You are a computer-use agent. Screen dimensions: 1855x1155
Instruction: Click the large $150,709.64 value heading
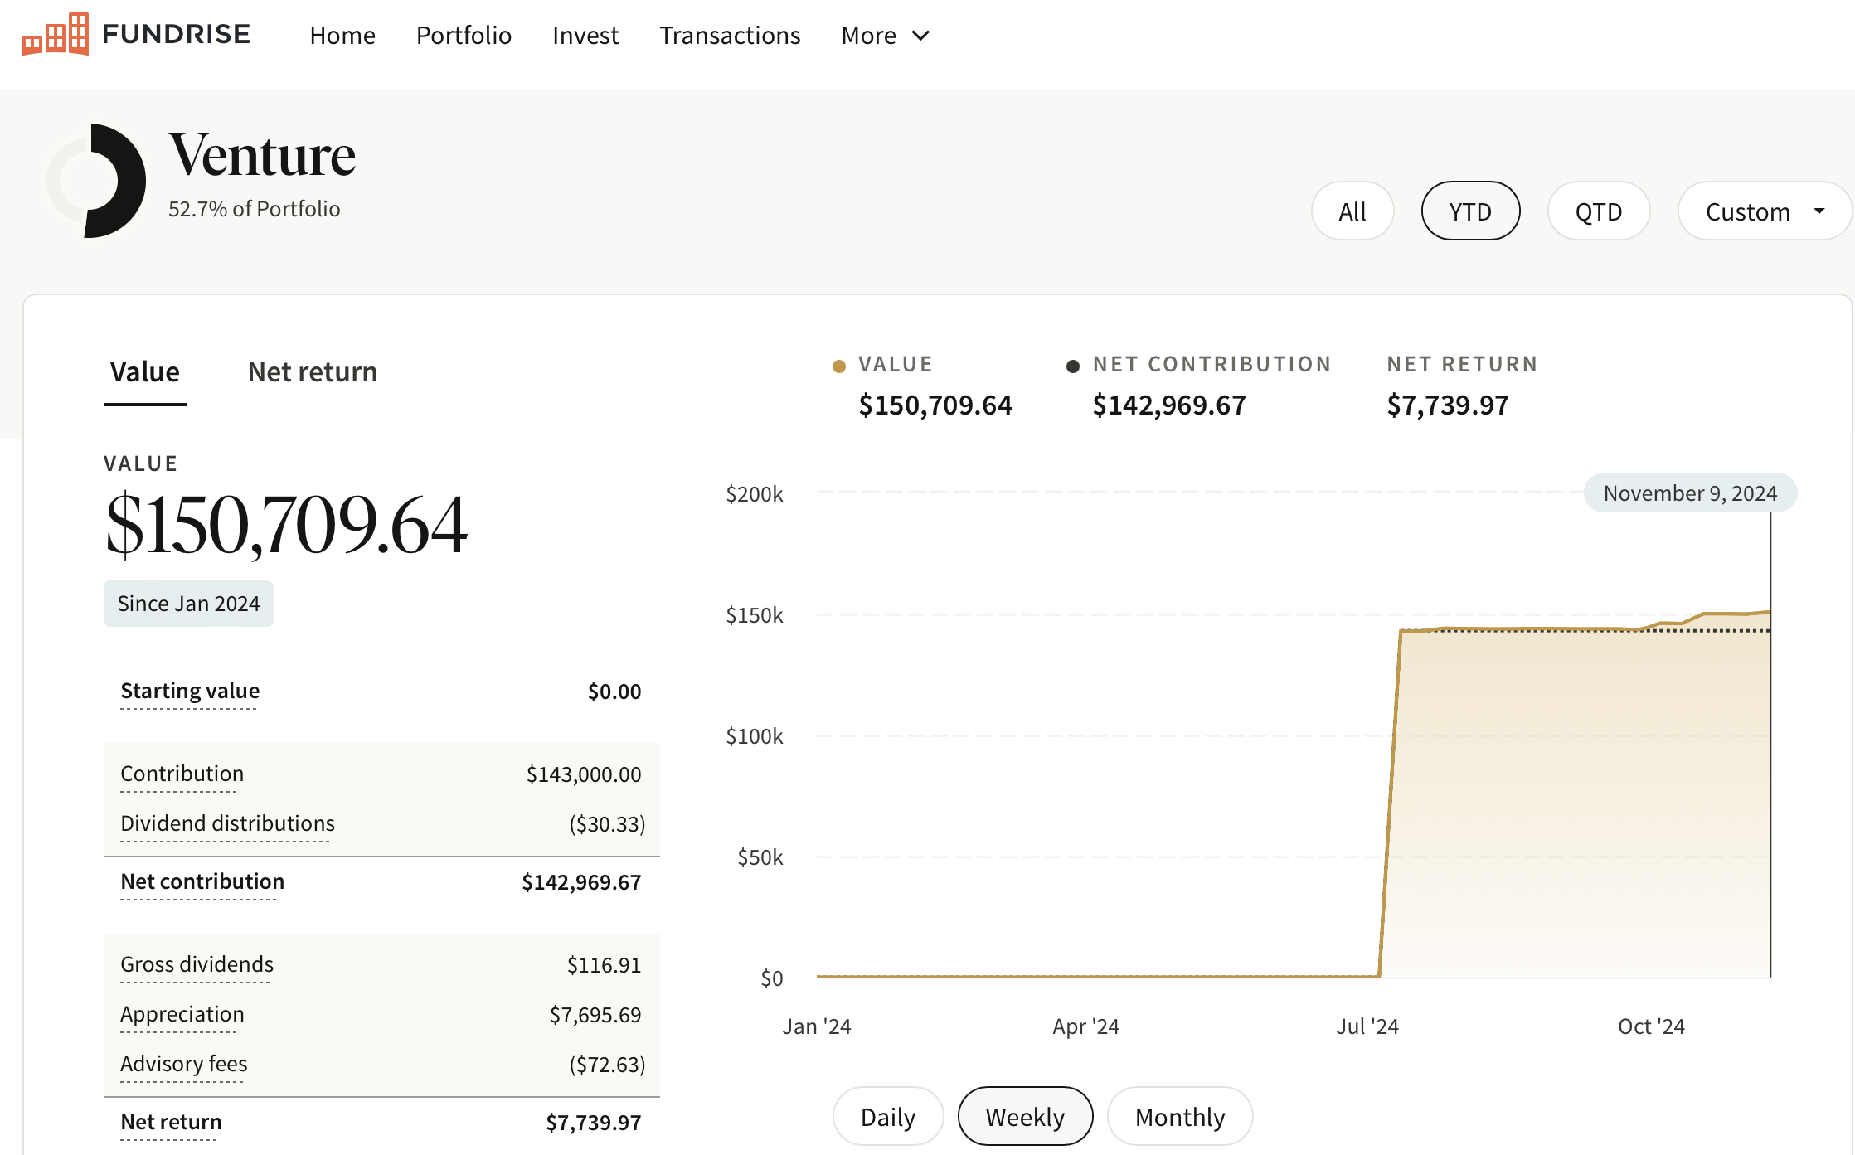pyautogui.click(x=286, y=525)
